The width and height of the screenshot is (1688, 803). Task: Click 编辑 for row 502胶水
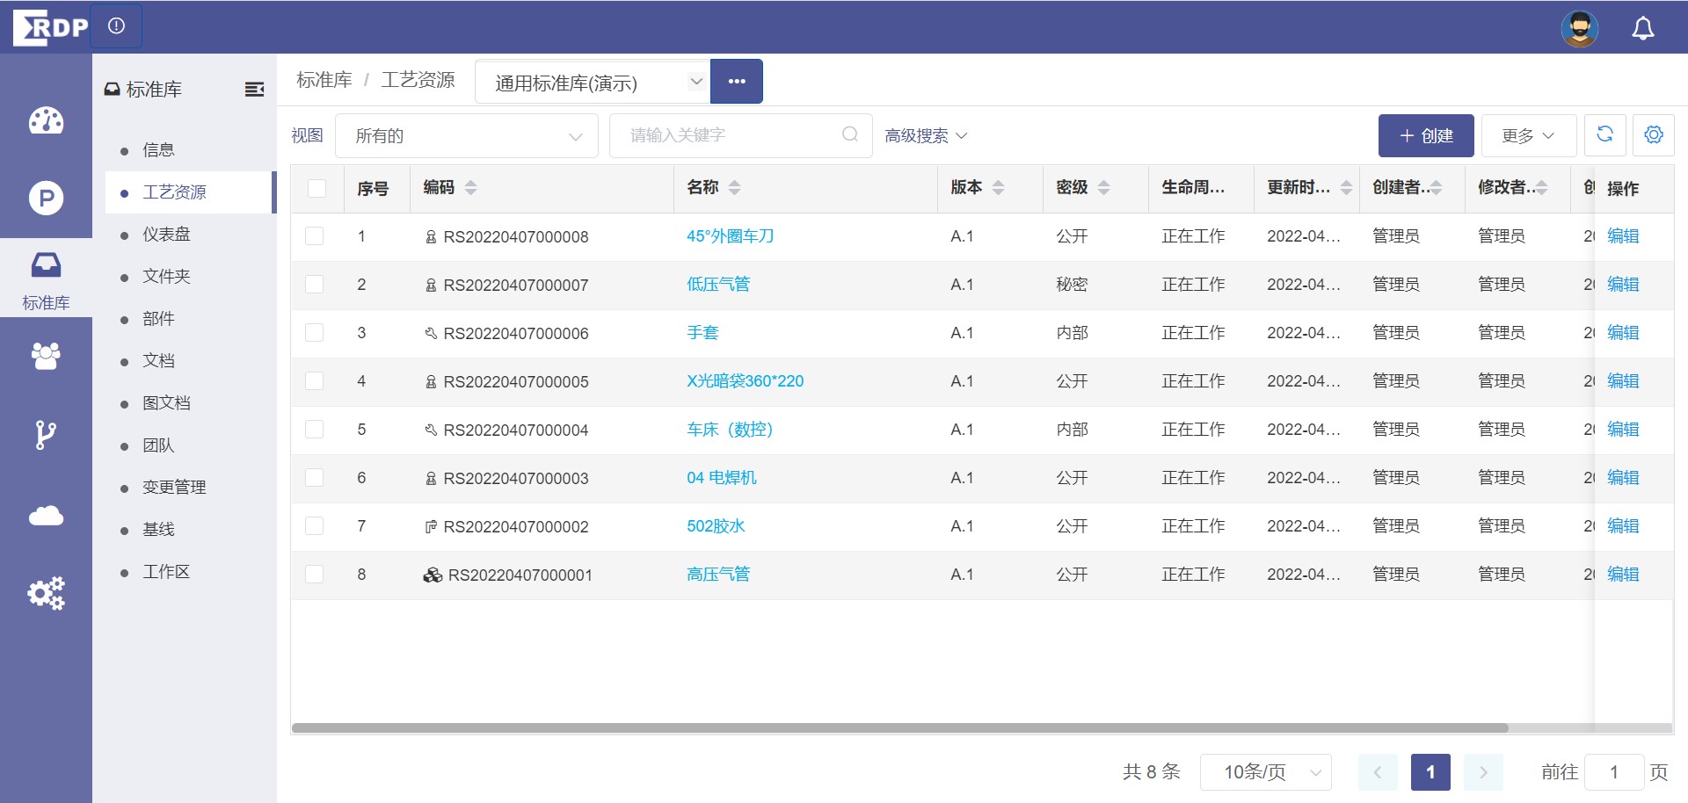(1623, 526)
